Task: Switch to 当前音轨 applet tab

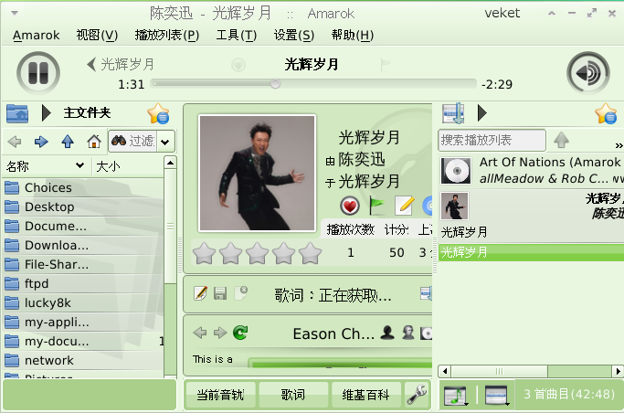Action: point(220,395)
